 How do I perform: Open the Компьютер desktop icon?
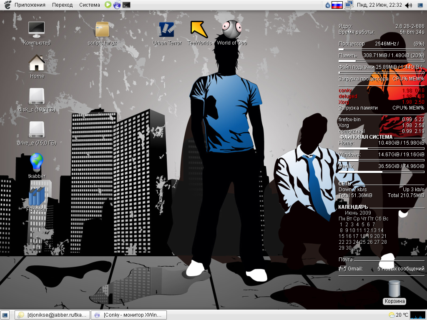[x=37, y=29]
